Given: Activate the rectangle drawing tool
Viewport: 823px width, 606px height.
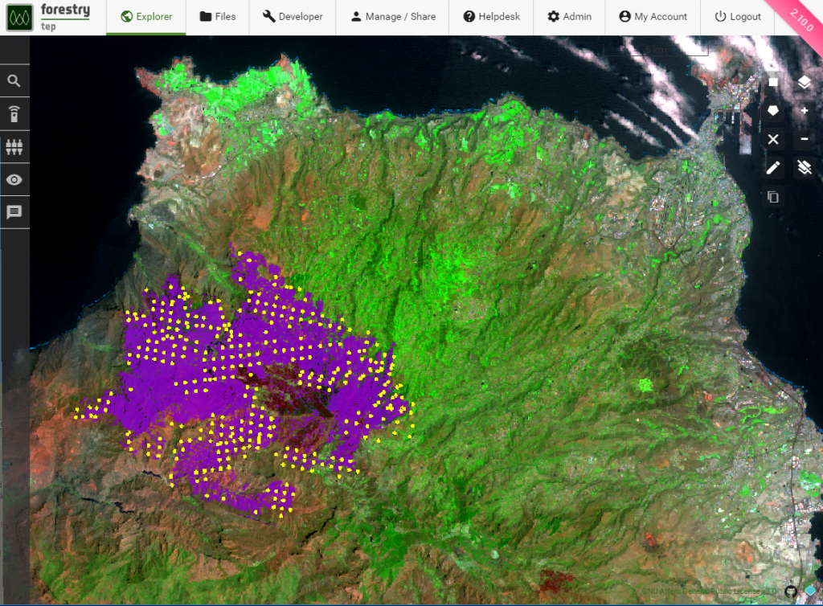Looking at the screenshot, I should coord(772,81).
